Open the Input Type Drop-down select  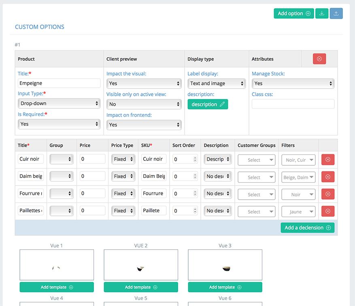(x=59, y=103)
